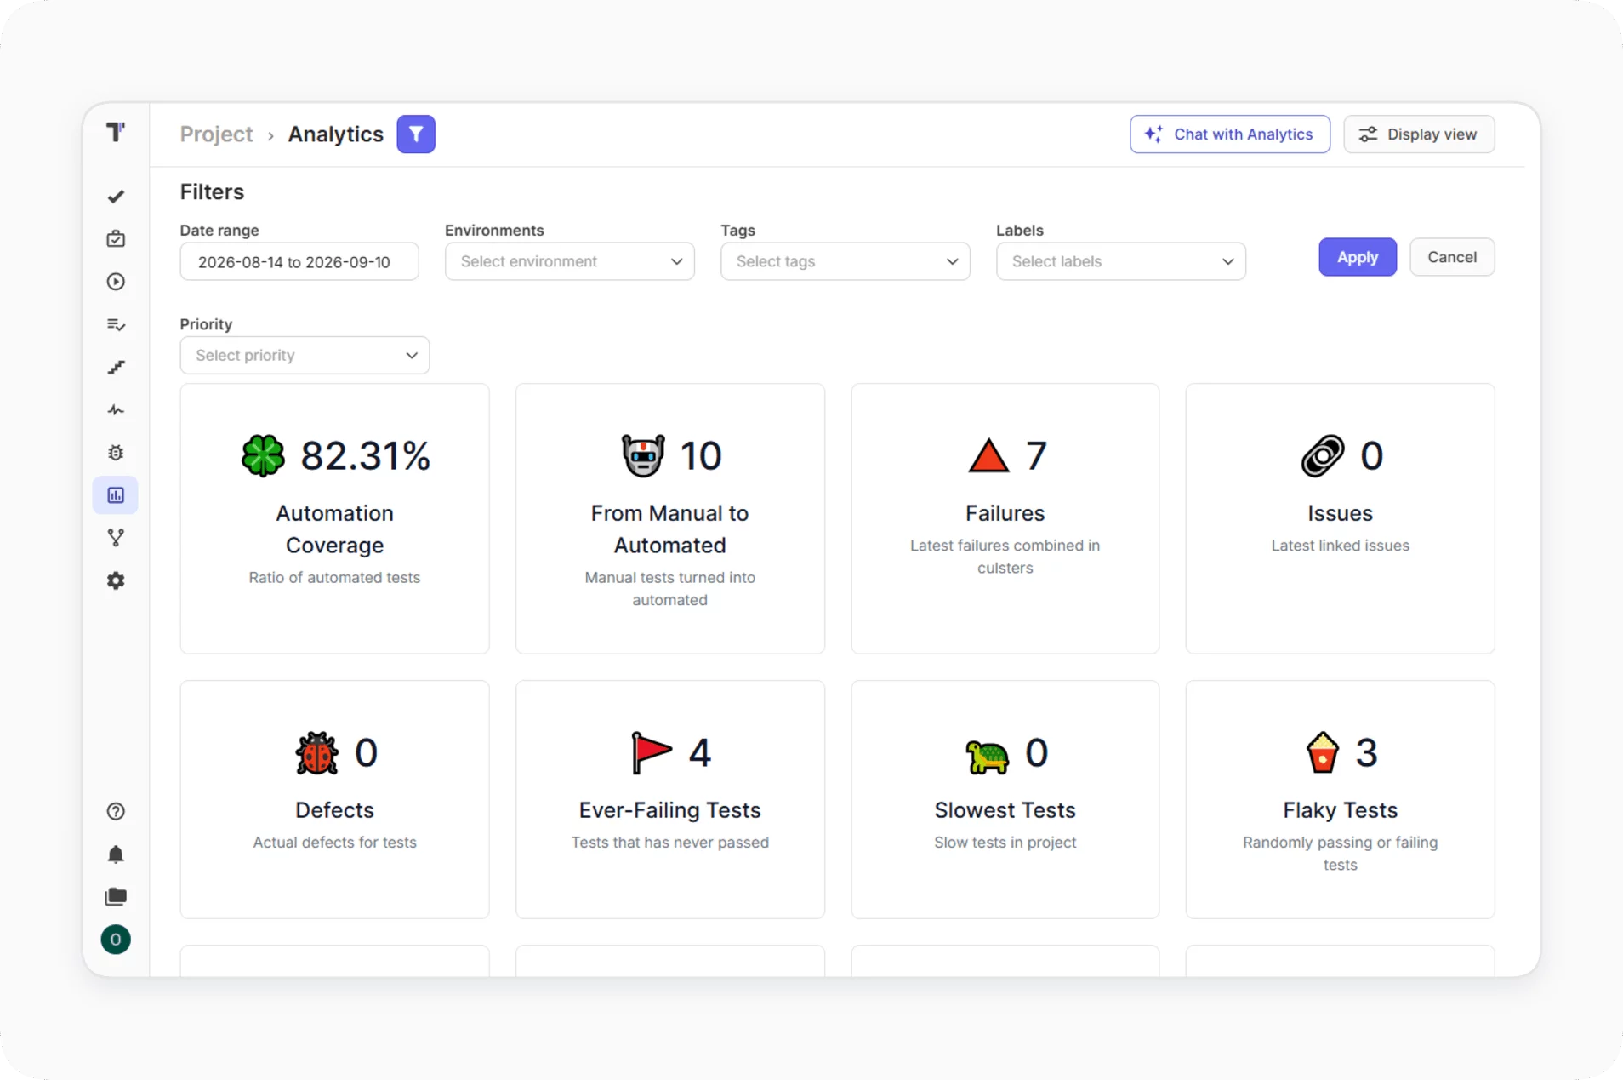Click "Latest linked issues" description
This screenshot has height=1080, width=1623.
click(x=1340, y=546)
